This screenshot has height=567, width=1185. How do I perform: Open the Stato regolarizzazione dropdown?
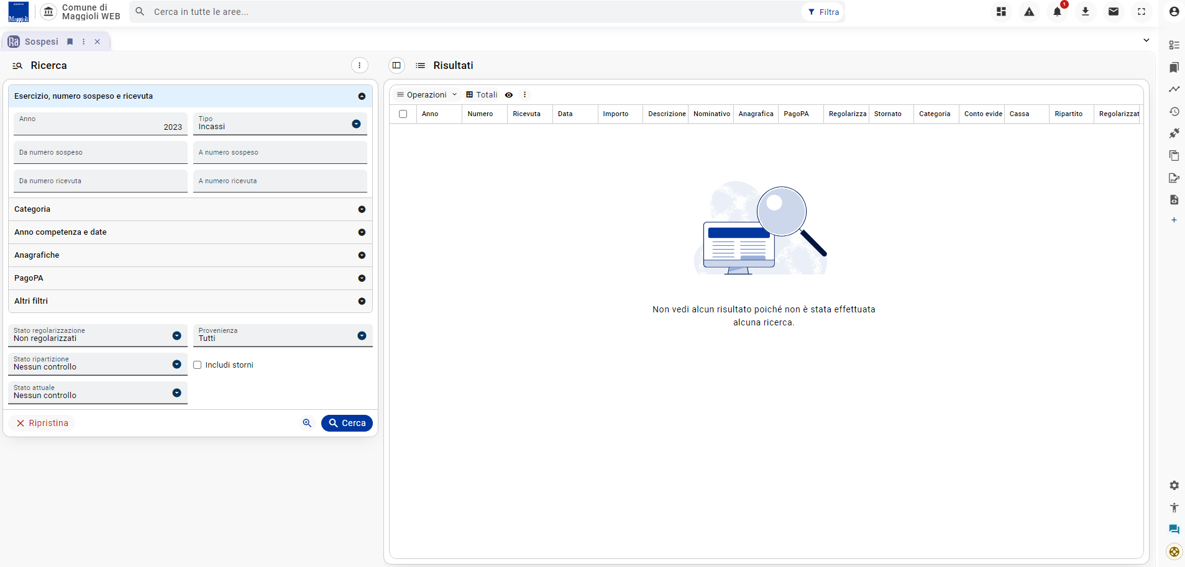click(98, 335)
